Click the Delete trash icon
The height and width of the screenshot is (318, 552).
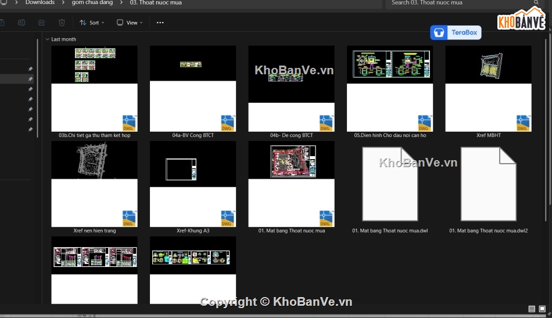pyautogui.click(x=62, y=23)
